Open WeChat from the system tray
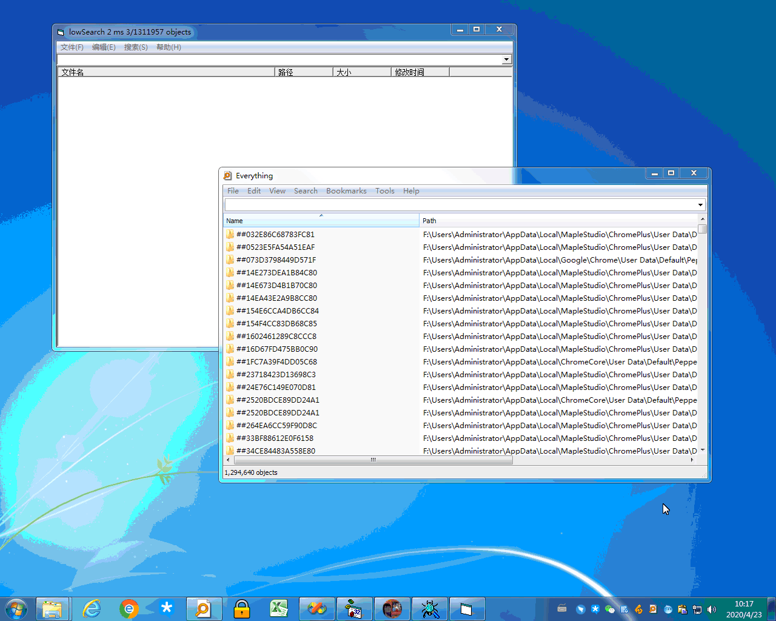This screenshot has height=621, width=776. (610, 609)
